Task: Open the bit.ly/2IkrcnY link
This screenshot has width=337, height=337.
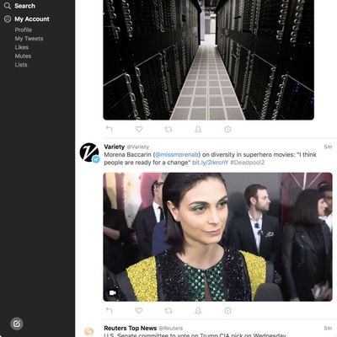Action: coord(211,163)
